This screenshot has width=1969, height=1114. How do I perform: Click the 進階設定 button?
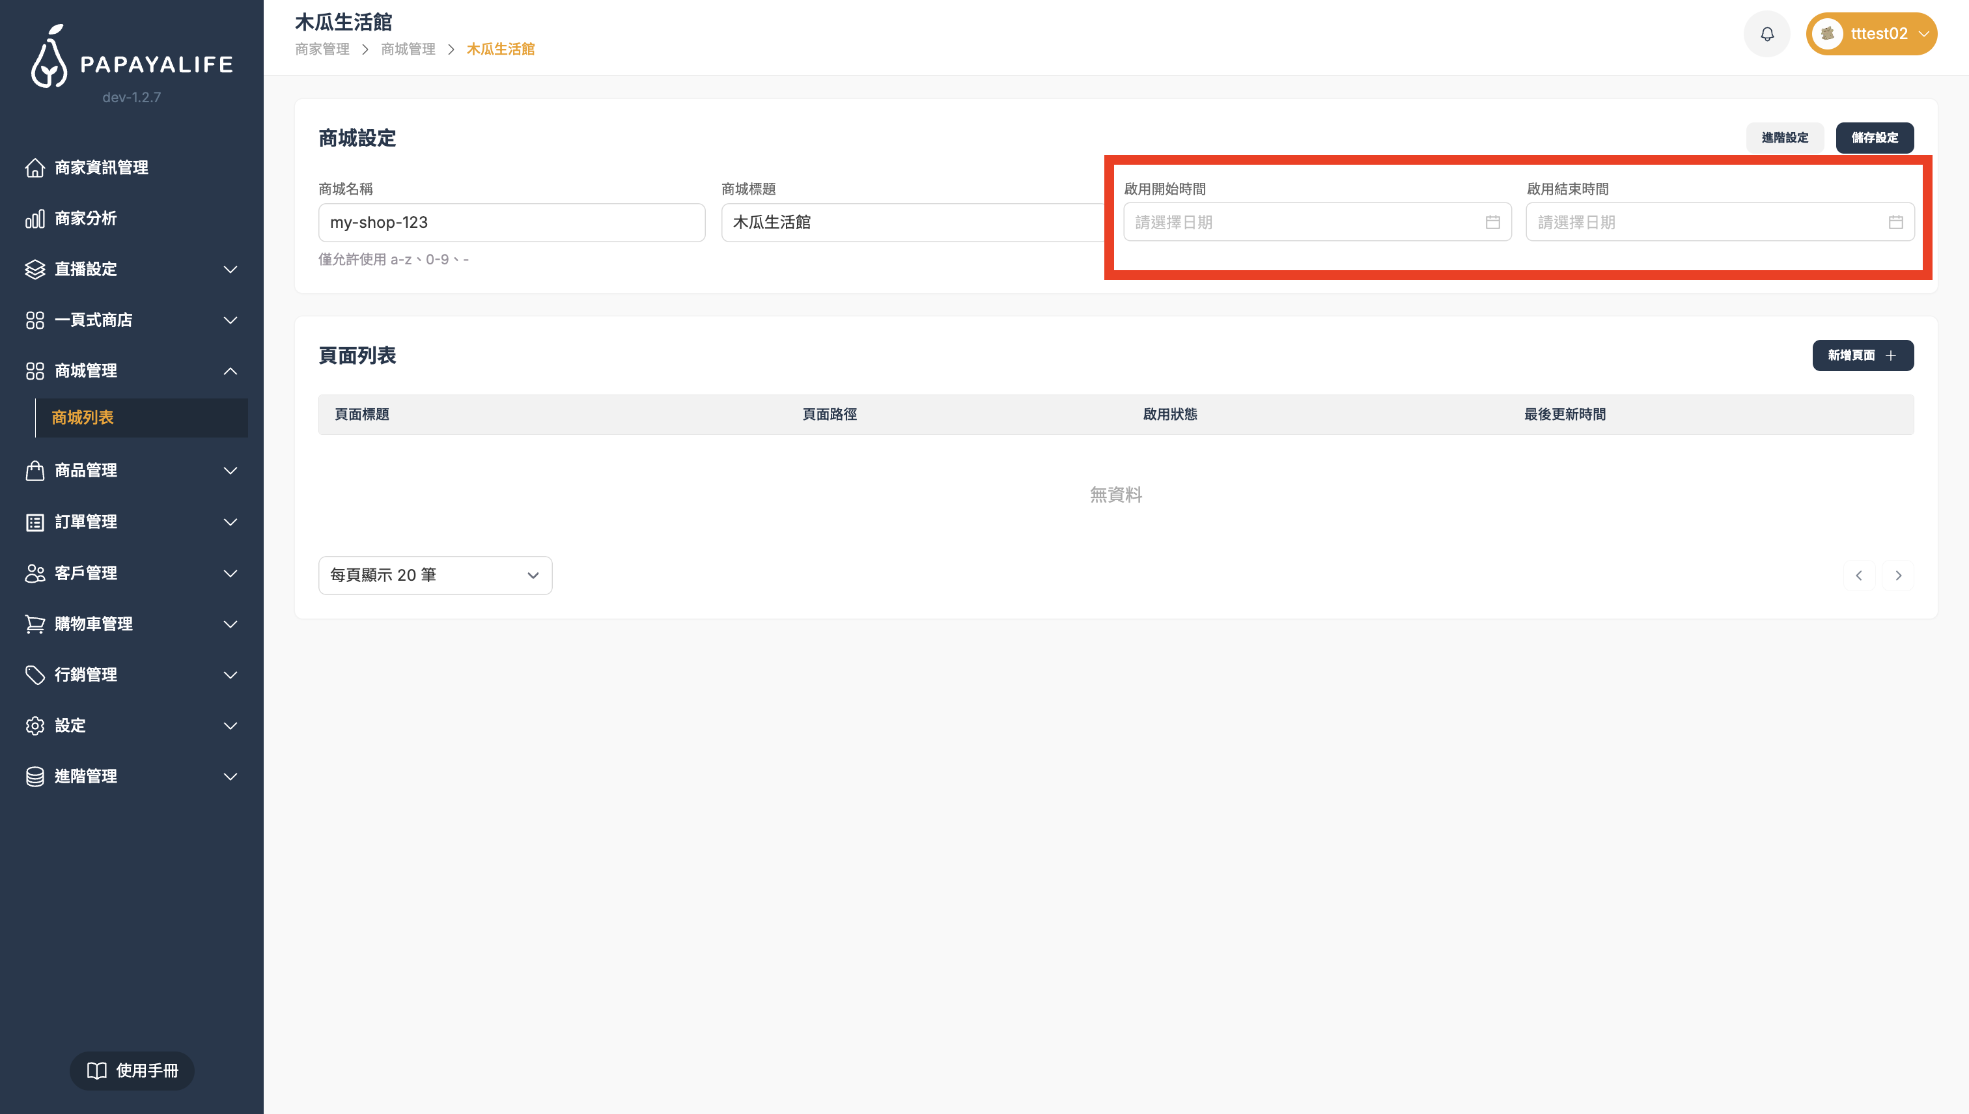[1784, 138]
